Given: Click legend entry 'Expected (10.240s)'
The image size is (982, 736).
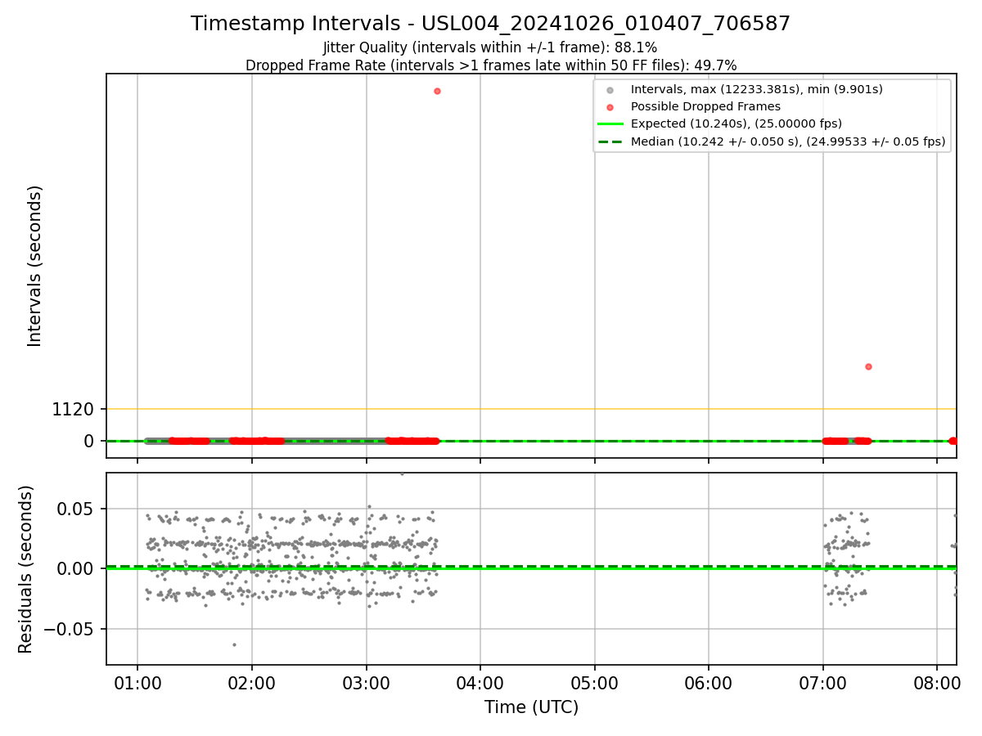Looking at the screenshot, I should [736, 124].
